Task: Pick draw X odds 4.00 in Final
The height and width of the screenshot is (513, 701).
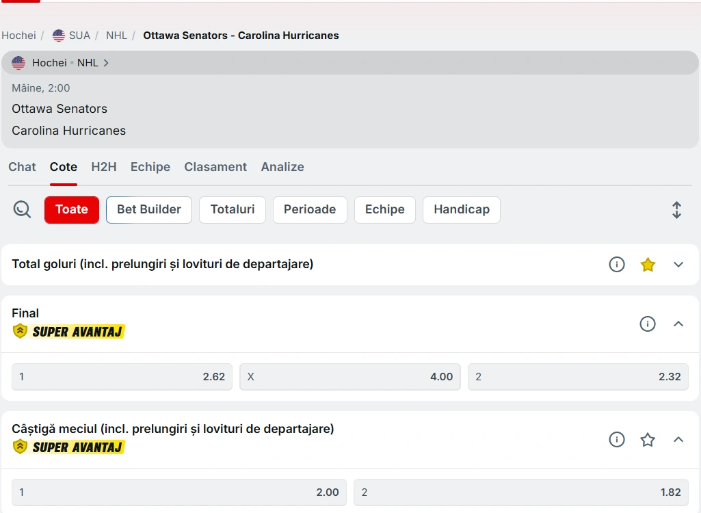Action: [349, 377]
